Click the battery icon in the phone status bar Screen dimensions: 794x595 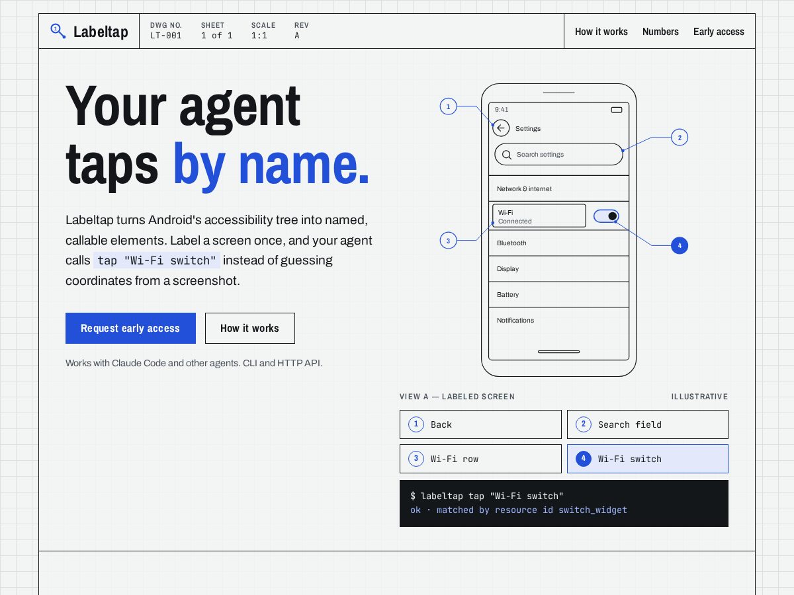617,110
